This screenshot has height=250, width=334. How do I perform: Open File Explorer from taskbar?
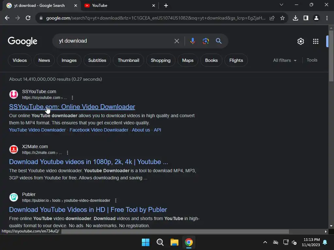pos(174,242)
